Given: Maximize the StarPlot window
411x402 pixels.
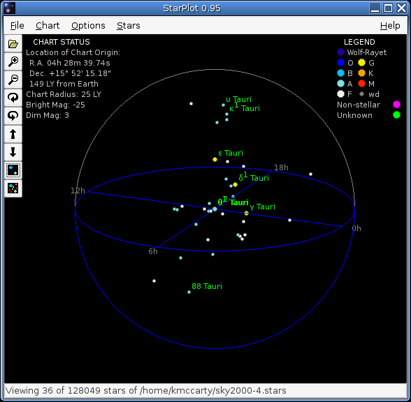Looking at the screenshot, I should click(x=388, y=8).
